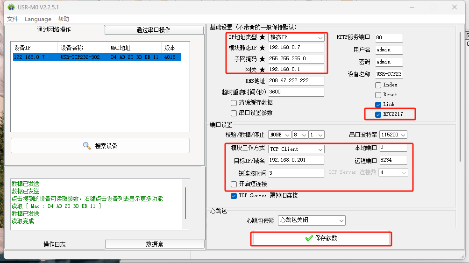Open TCP Server 连接数 dropdown showing 4
This screenshot has width=469, height=263.
click(x=393, y=173)
